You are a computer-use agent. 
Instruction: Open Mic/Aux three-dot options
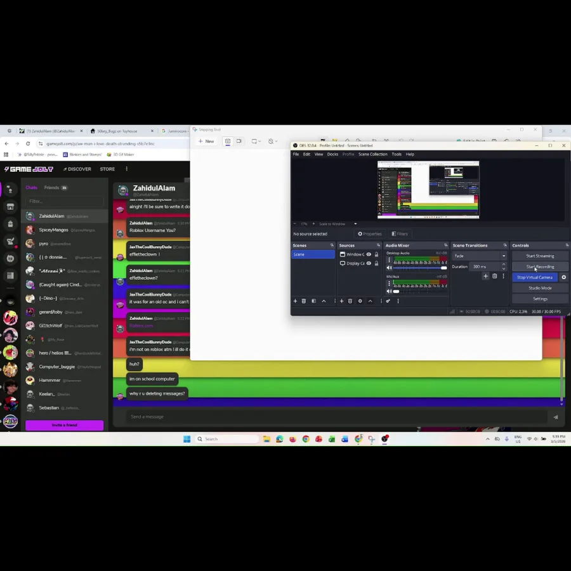(389, 284)
